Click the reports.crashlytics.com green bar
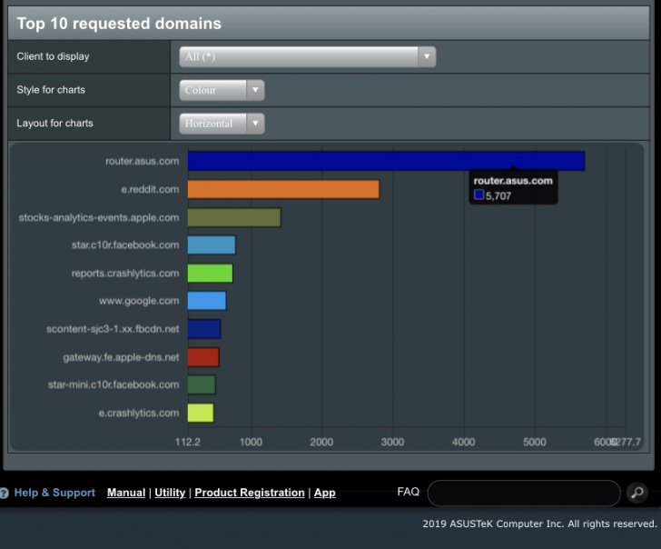Screen dimensions: 661x549 [211, 273]
